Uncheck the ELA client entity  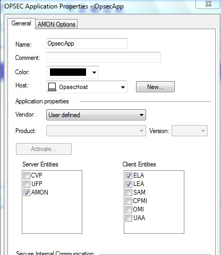(129, 175)
